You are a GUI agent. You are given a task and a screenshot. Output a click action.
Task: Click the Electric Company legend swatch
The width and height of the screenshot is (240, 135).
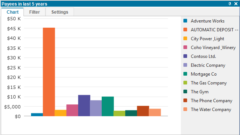tap(185, 65)
